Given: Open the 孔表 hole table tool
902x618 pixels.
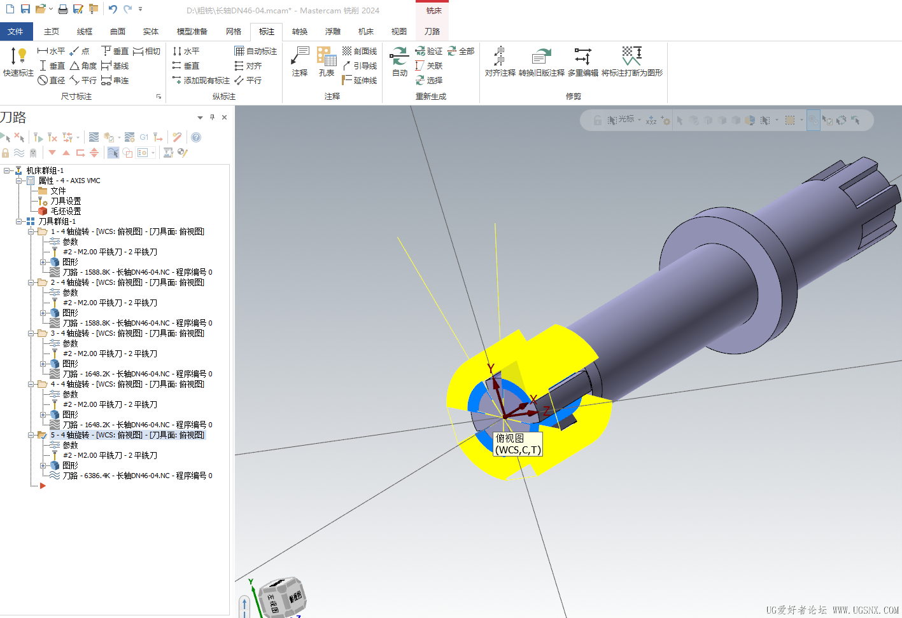Looking at the screenshot, I should [x=327, y=62].
